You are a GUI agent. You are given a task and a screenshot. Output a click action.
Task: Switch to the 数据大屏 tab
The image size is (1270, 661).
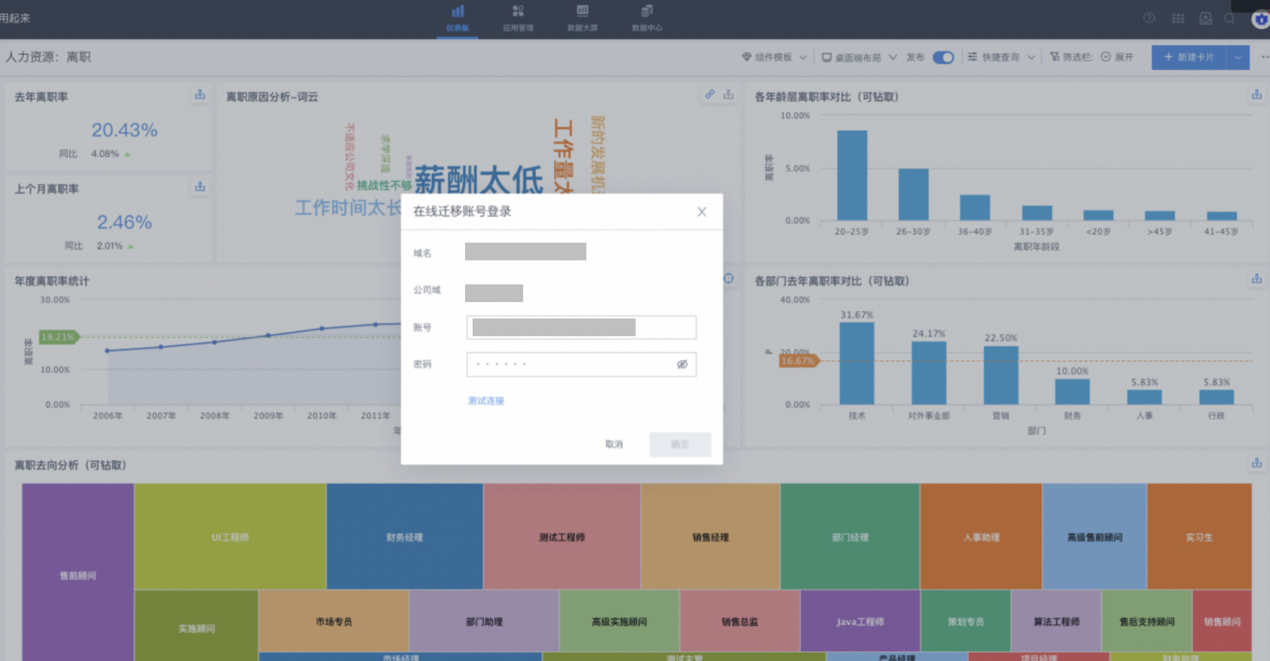coord(582,18)
